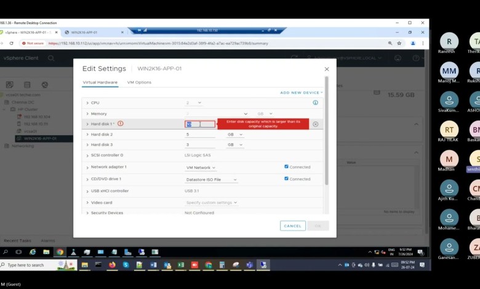Open the Hosts and Clusters inventory view icon
This screenshot has width=480, height=289.
pyautogui.click(x=9, y=85)
